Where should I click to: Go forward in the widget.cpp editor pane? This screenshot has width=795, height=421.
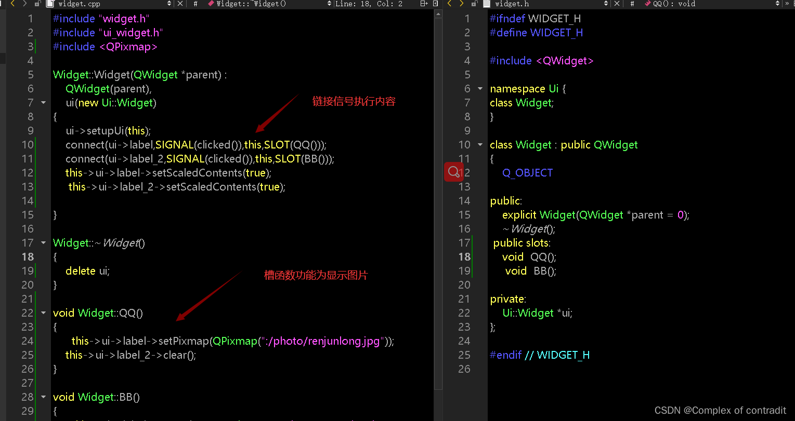(x=25, y=3)
